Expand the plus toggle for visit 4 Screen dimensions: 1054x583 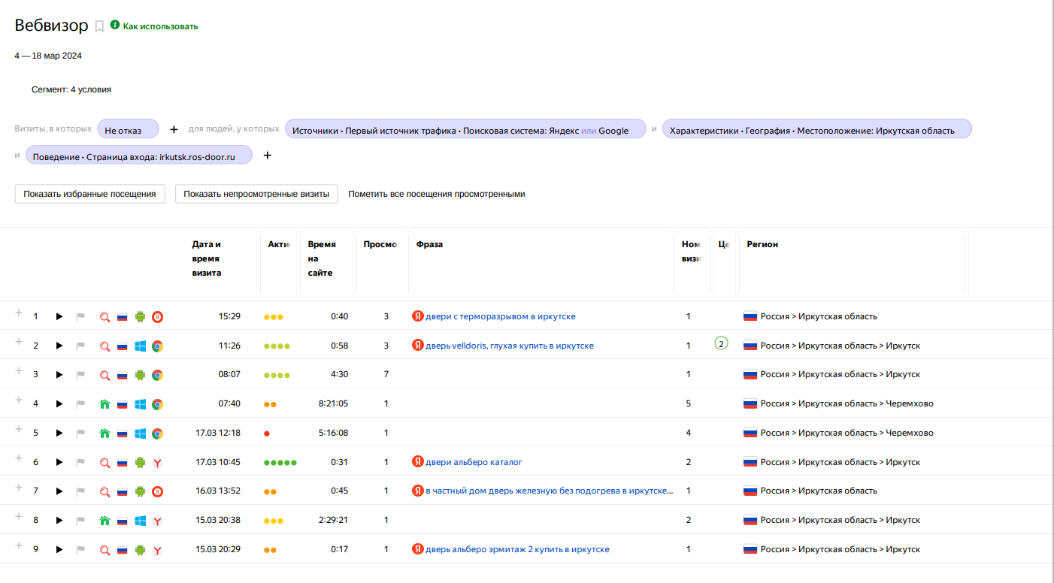tap(19, 400)
